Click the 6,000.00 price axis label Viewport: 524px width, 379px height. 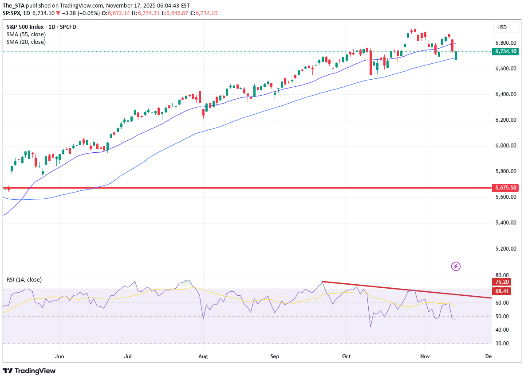point(505,146)
